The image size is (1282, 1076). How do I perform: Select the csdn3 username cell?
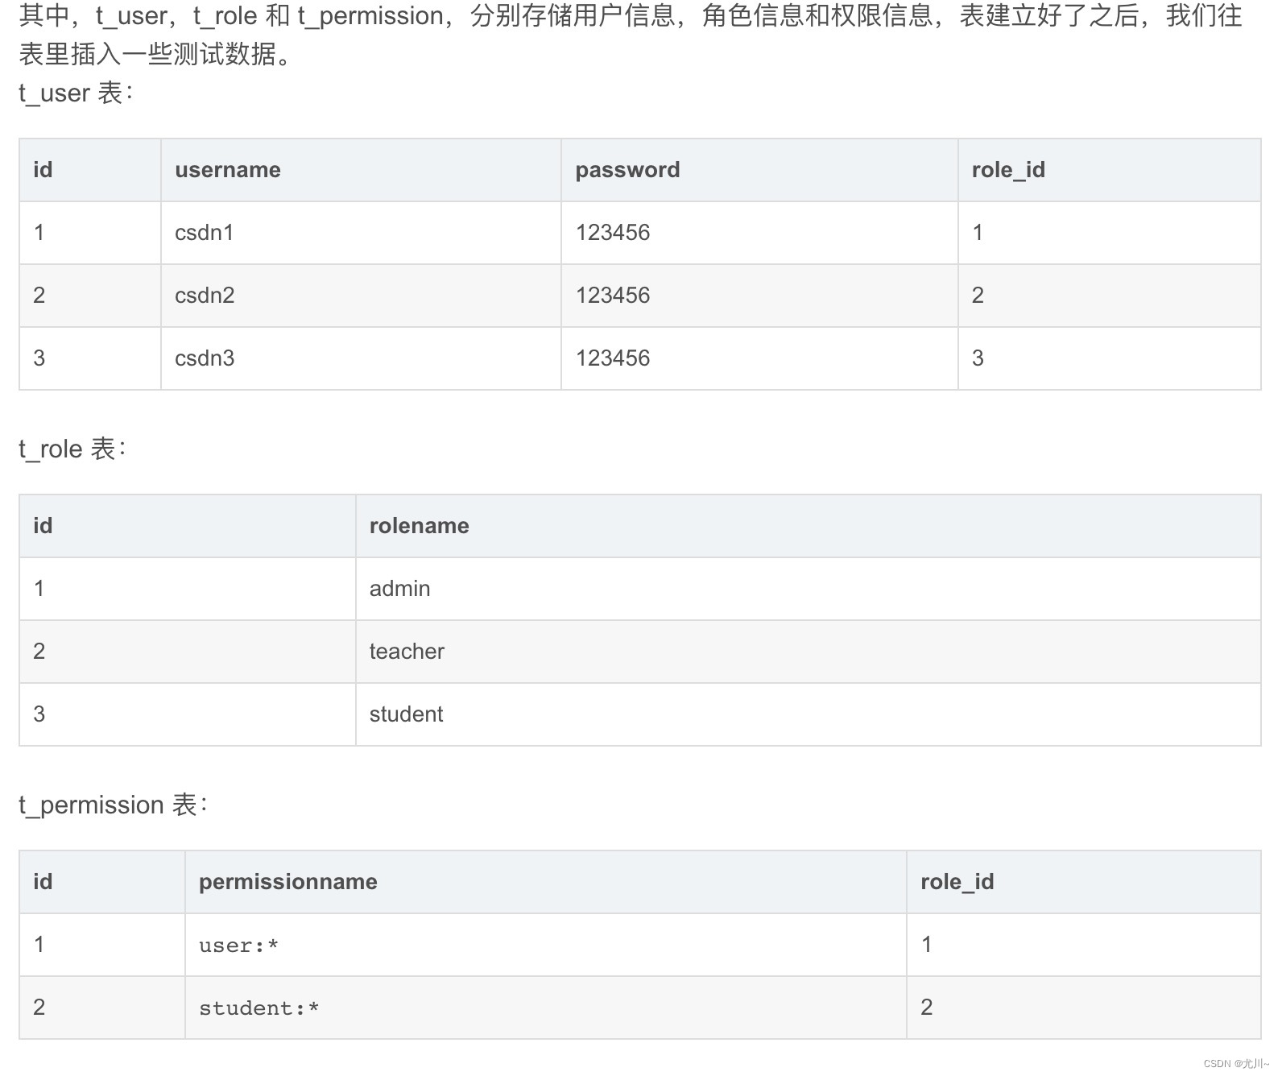361,358
